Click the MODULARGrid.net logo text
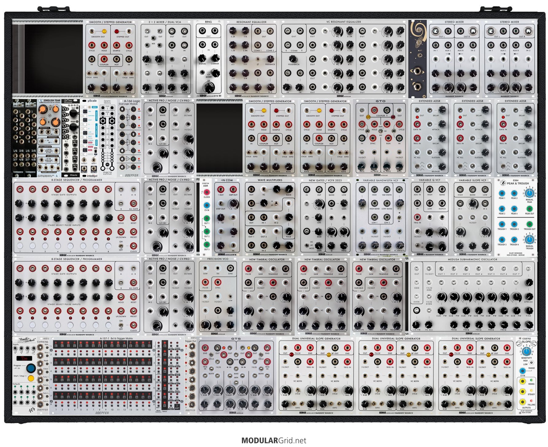This screenshot has width=548, height=447. pos(274,441)
